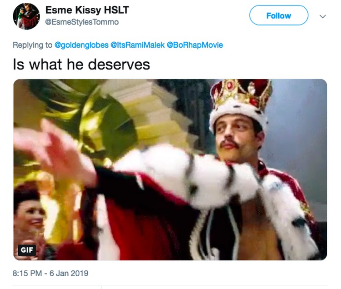The height and width of the screenshot is (289, 341).
Task: Click the @EsmeStylesTommo handle
Action: click(x=82, y=22)
